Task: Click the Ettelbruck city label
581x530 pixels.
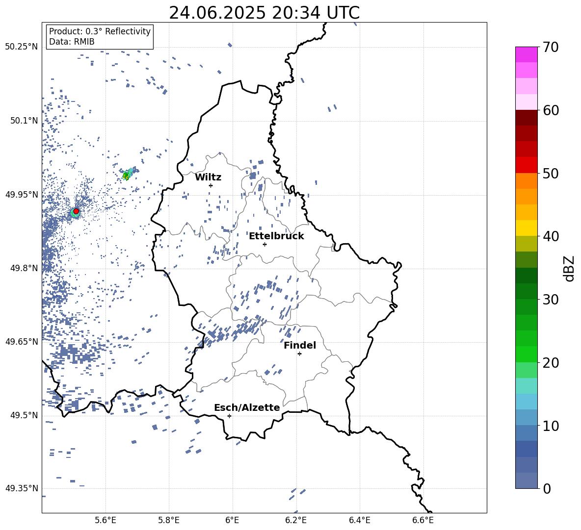Action: pos(276,236)
